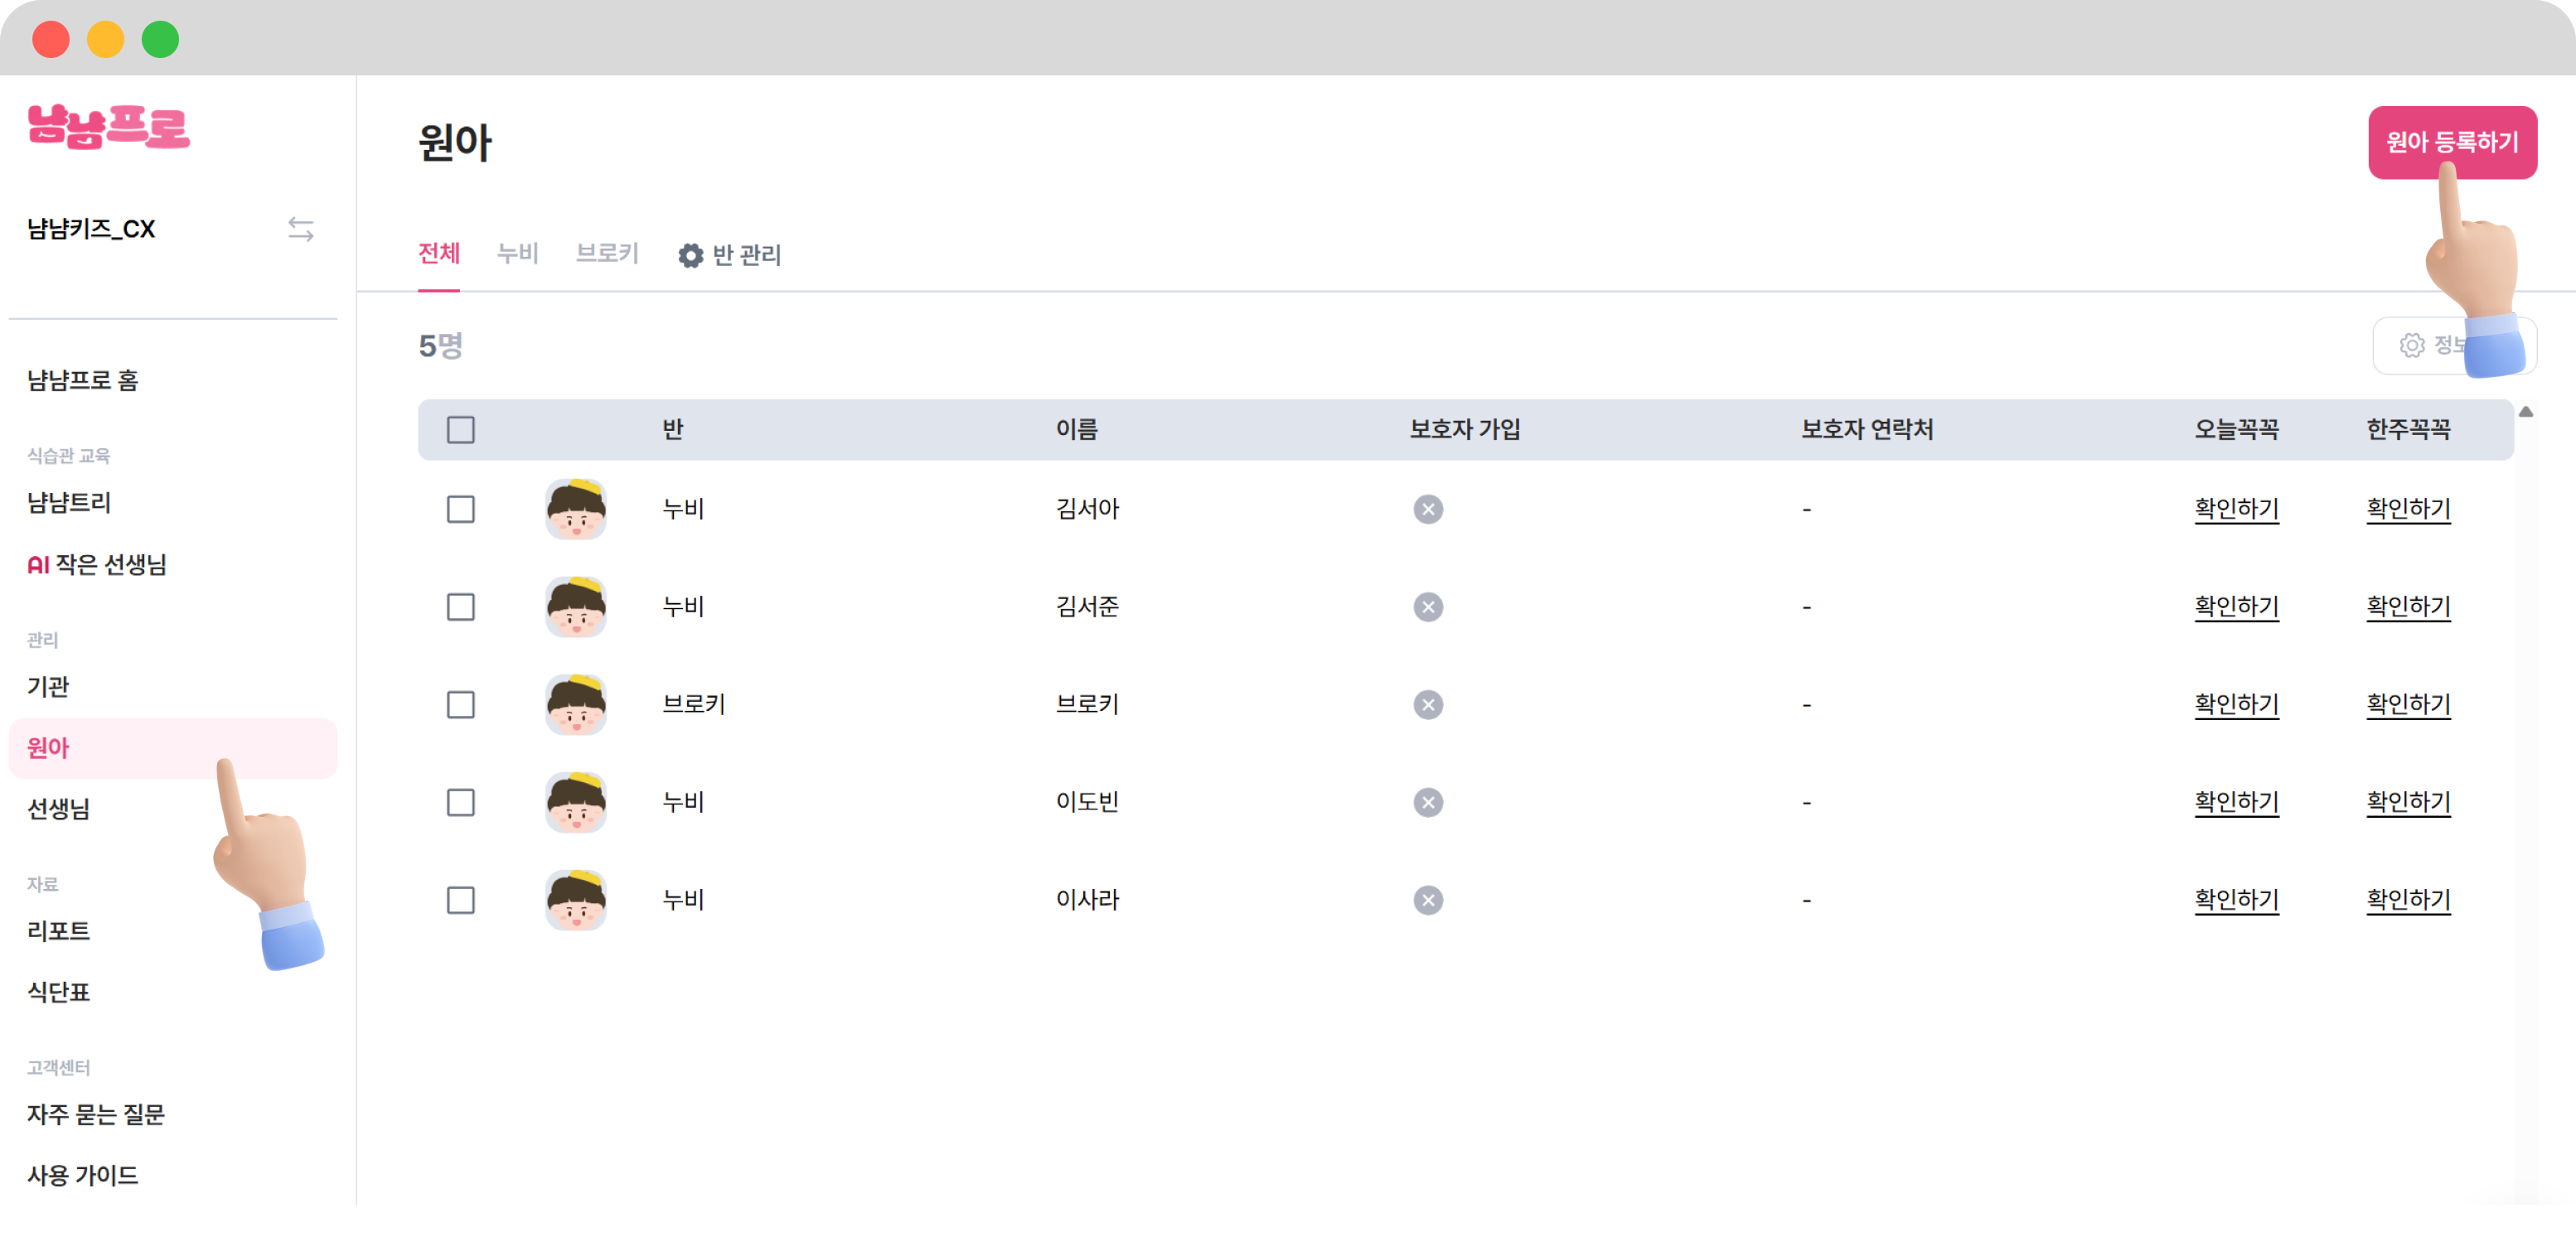Click the scroll-up arrow beside the table
Viewport: 2576px width, 1242px height.
(x=2525, y=412)
